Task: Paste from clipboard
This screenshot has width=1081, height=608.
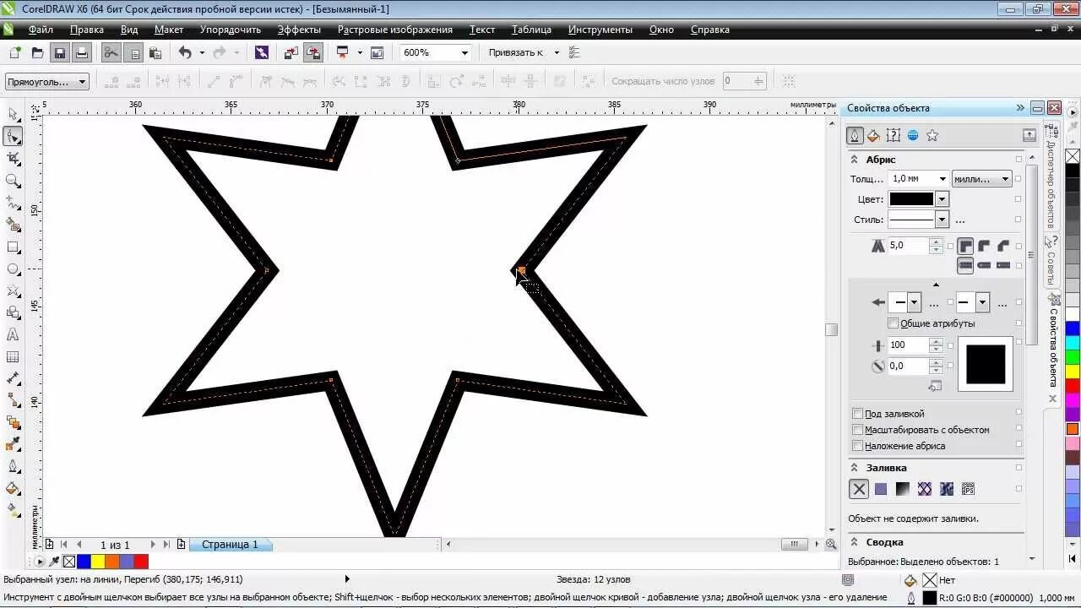Action: pyautogui.click(x=155, y=52)
